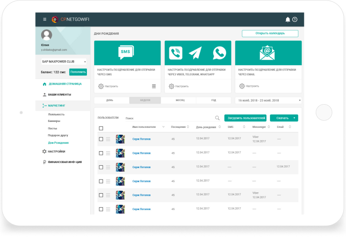Image resolution: width=346 pixels, height=237 pixels.
Task: Click the Загрузить пользователей button
Action: click(245, 118)
